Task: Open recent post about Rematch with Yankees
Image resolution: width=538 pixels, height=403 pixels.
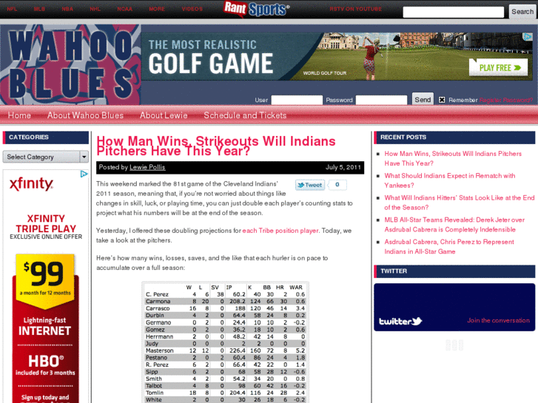Action: click(450, 180)
